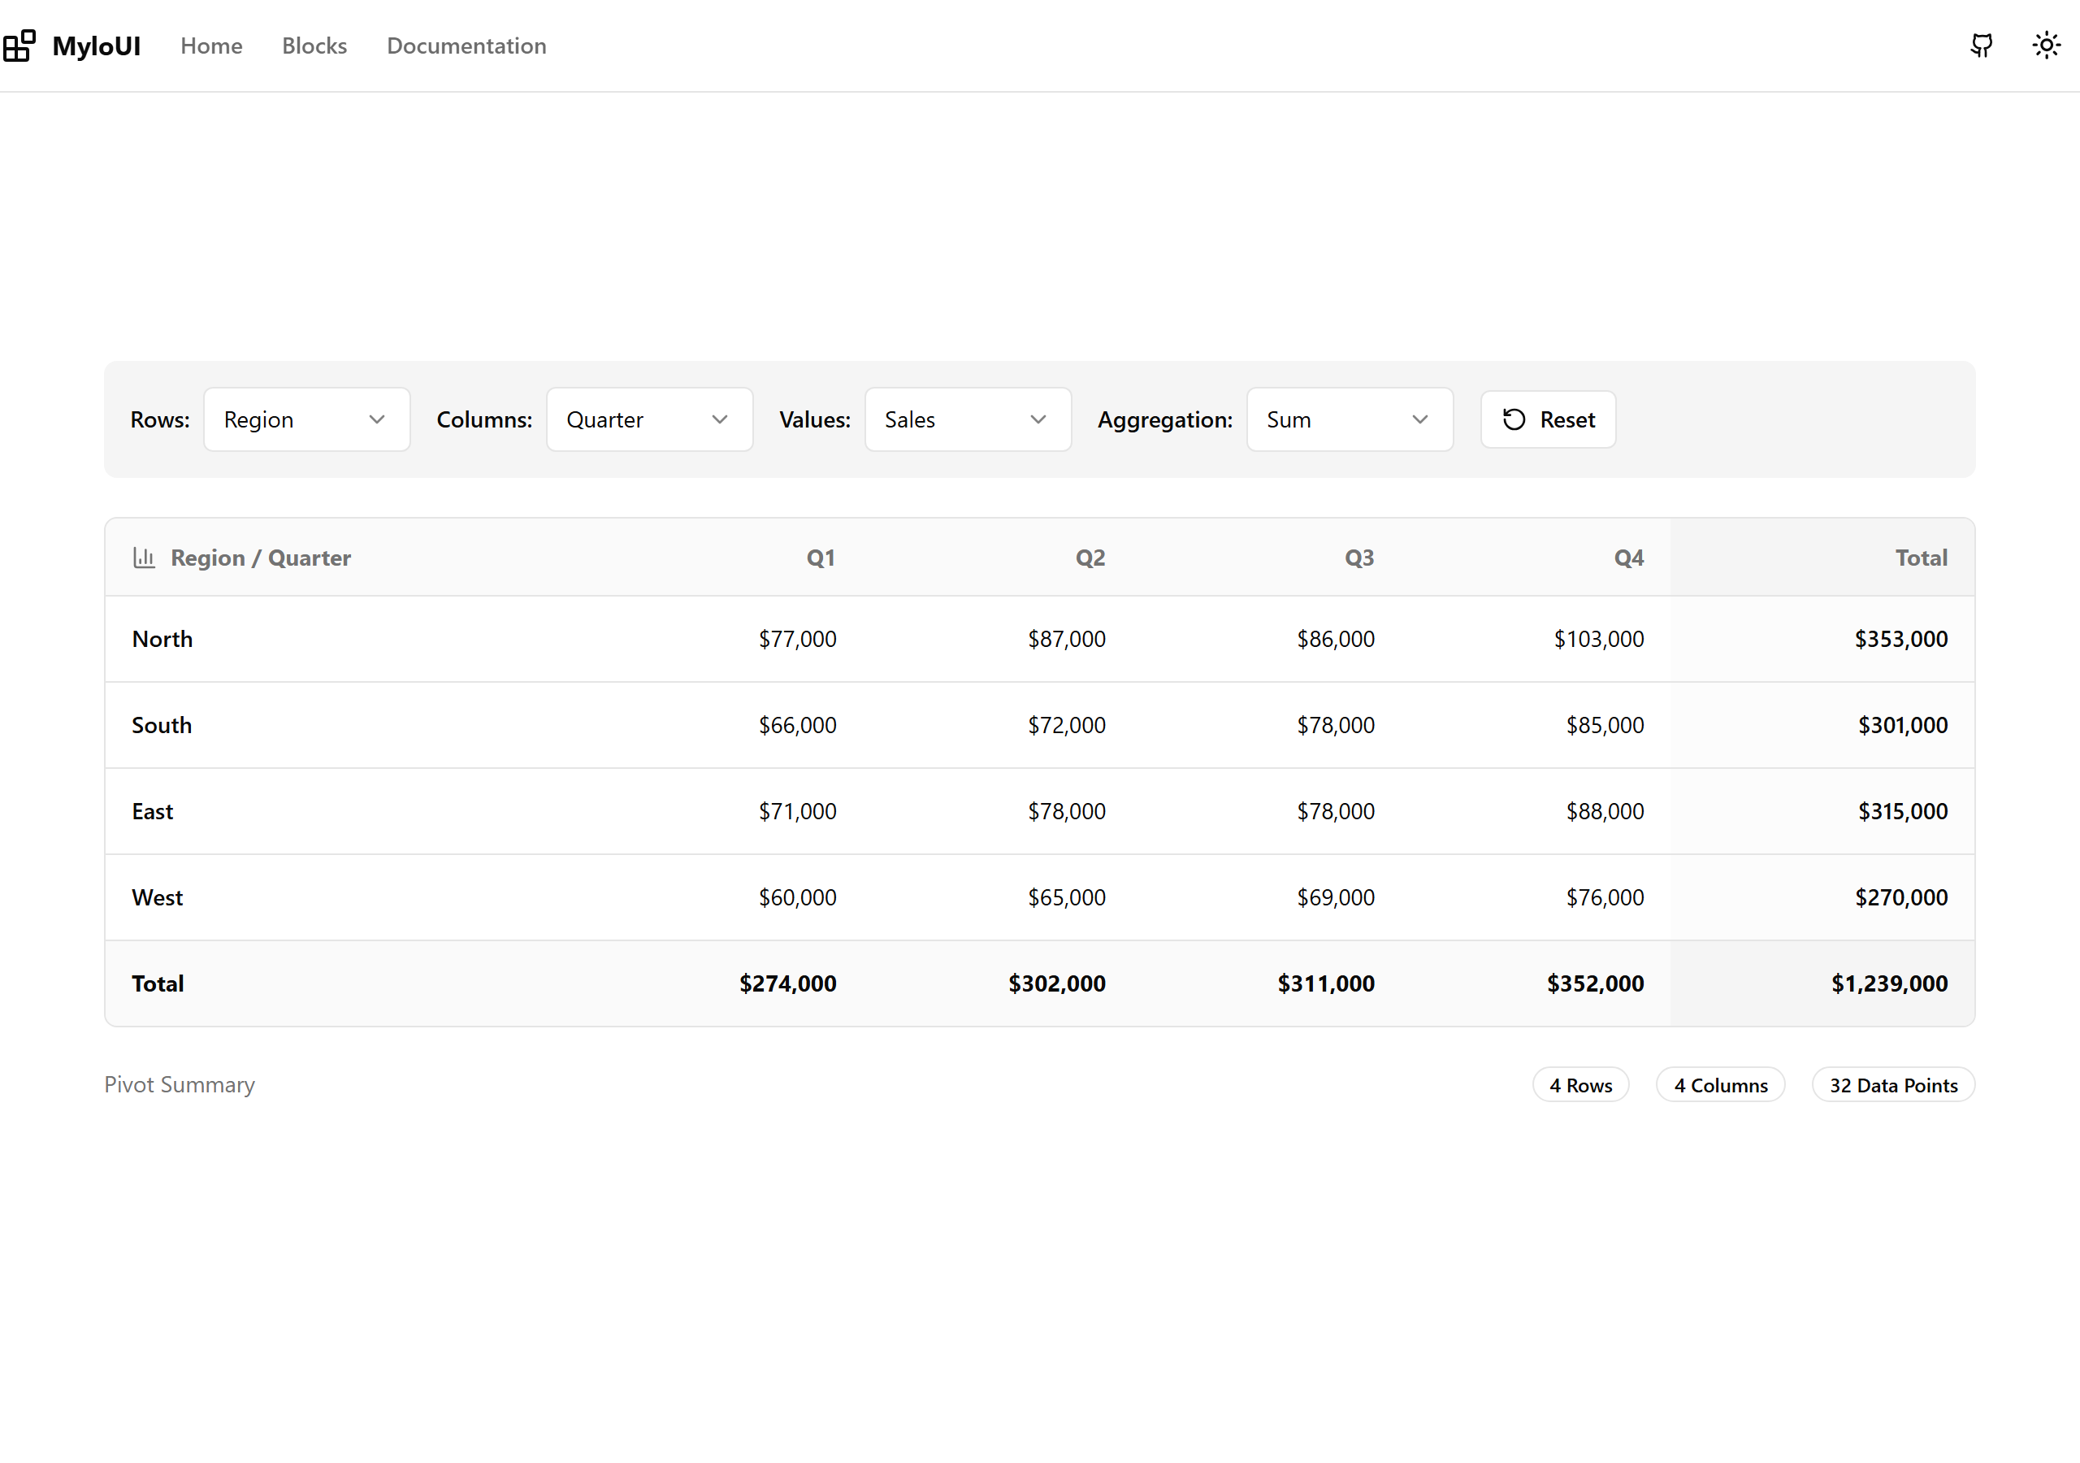Select the Total column header
Viewport: 2080px width, 1463px height.
pos(1922,558)
